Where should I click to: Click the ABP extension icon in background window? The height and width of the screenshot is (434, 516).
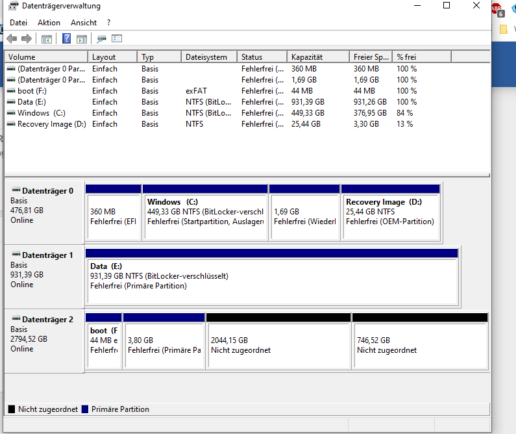(497, 9)
